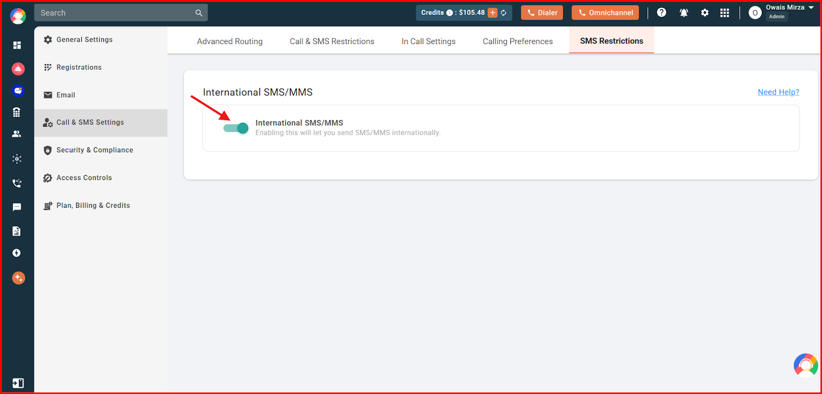
Task: Open Plan, Billing & Credits in sidebar
Action: pos(101,206)
